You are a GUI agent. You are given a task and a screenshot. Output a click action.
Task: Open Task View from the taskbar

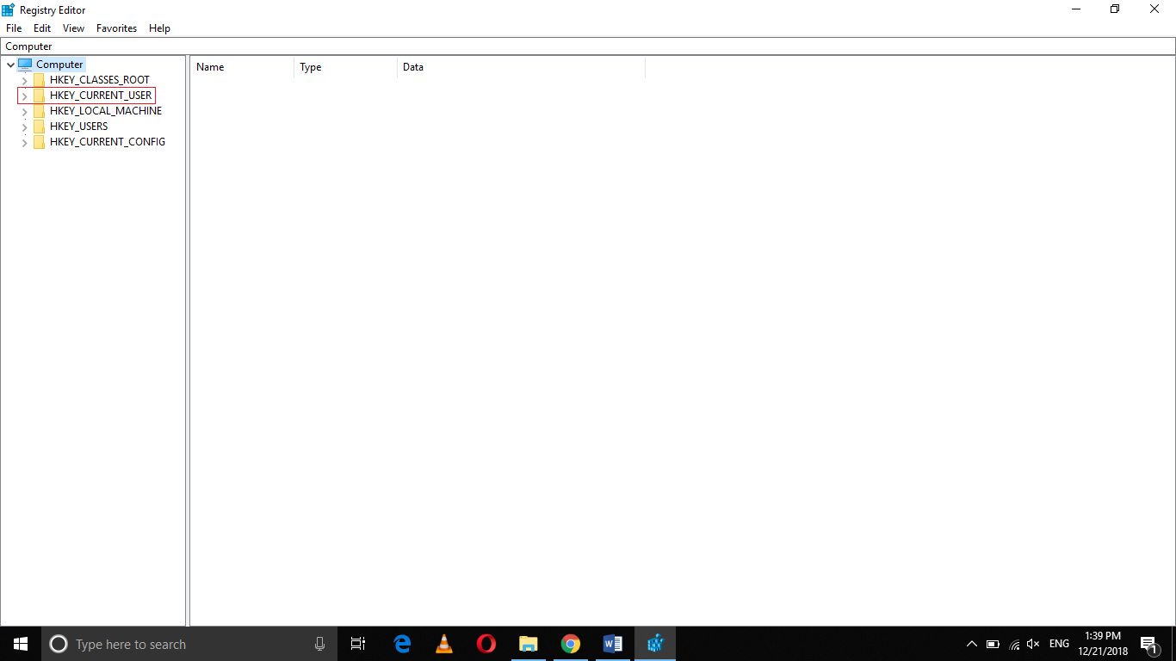coord(358,643)
